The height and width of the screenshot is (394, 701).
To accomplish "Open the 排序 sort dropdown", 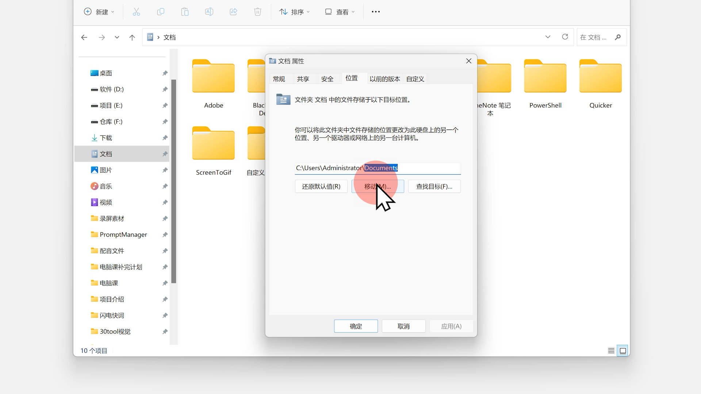I will 295,12.
